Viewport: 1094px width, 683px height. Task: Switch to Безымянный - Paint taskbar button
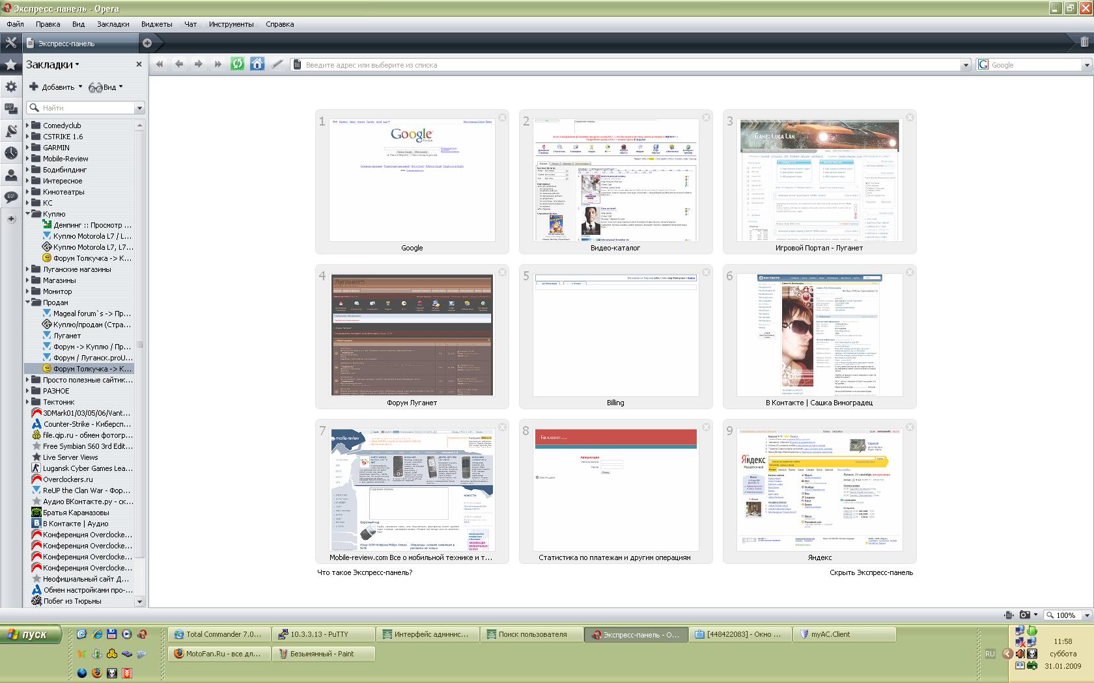pos(324,654)
